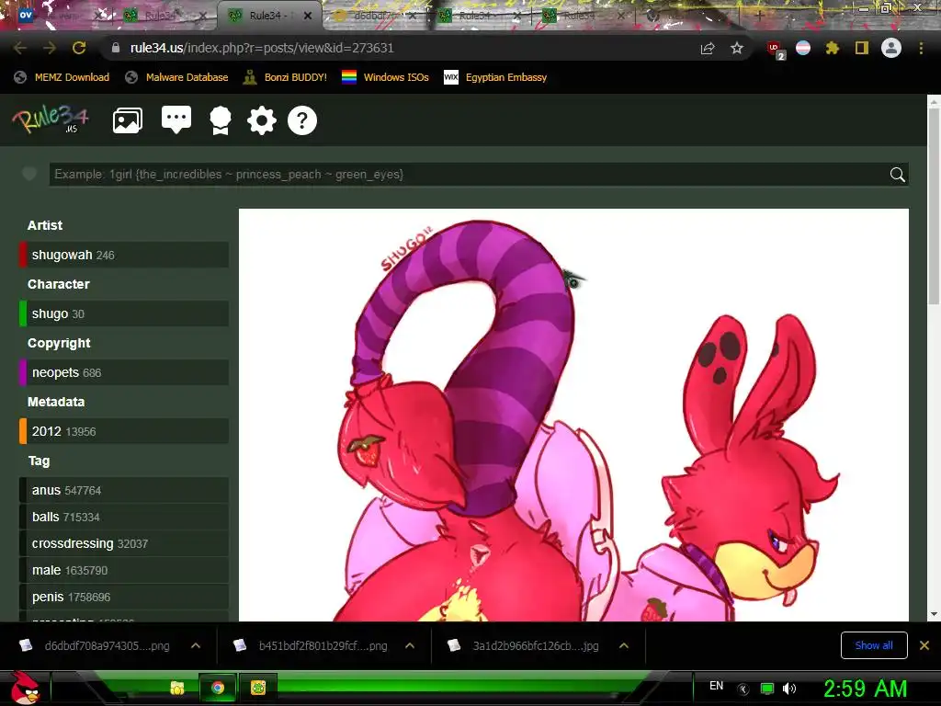Viewport: 941px width, 706px height.
Task: Open site settings gear icon
Action: click(262, 120)
